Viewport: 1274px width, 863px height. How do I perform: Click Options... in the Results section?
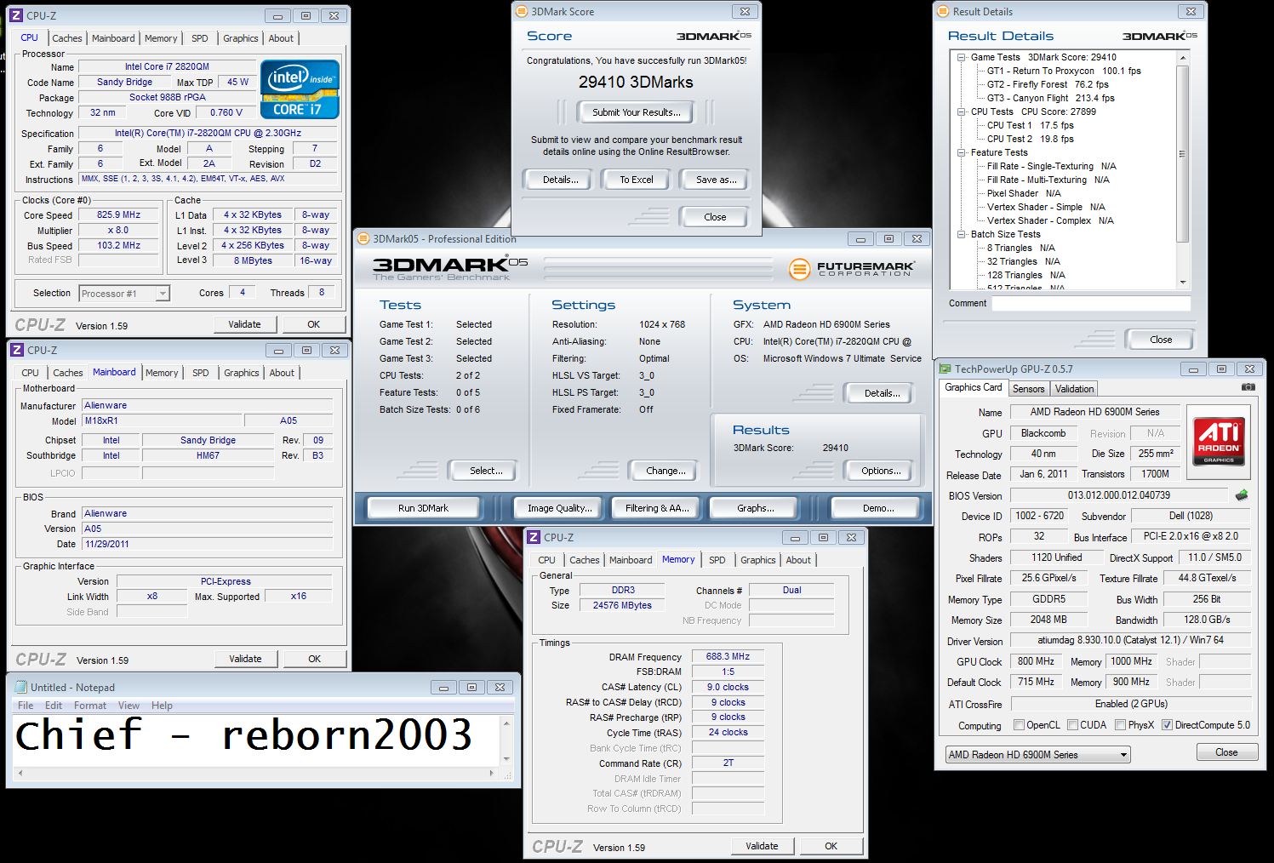click(881, 471)
